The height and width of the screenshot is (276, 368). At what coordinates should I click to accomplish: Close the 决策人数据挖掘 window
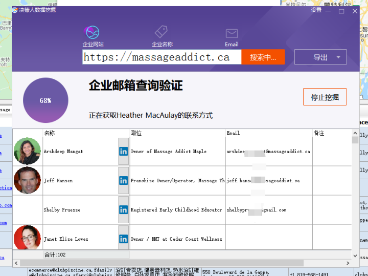355,11
